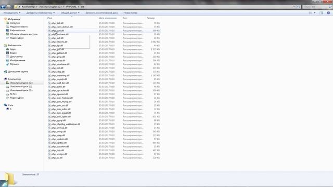This screenshot has width=333, height=187.
Task: Open Недавние места in favorites
Action: [x=19, y=26]
